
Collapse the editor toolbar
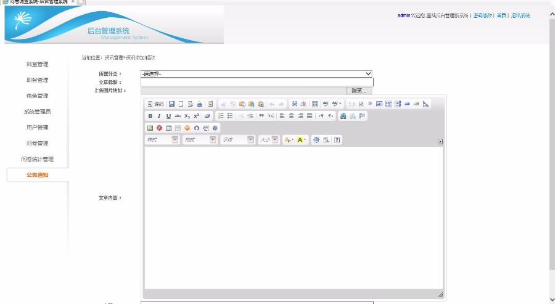coord(440,142)
